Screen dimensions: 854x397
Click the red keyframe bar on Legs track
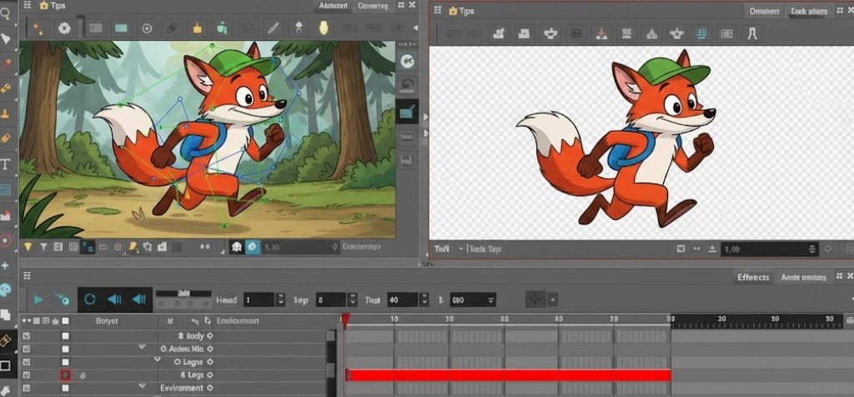pyautogui.click(x=507, y=375)
